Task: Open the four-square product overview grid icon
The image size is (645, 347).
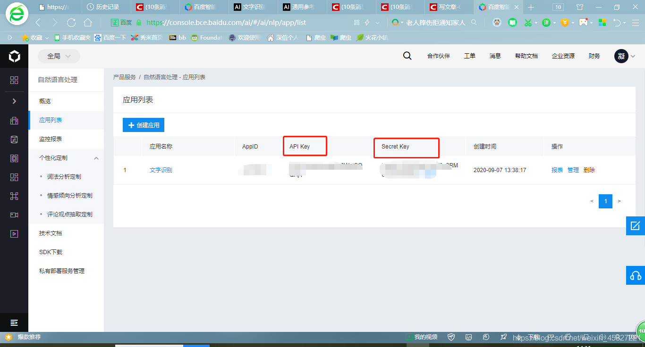Action: tap(14, 80)
